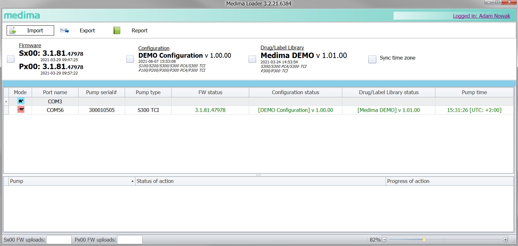Click [Medima DEMO] v 1.01.00 cell
The image size is (518, 246).
click(389, 110)
